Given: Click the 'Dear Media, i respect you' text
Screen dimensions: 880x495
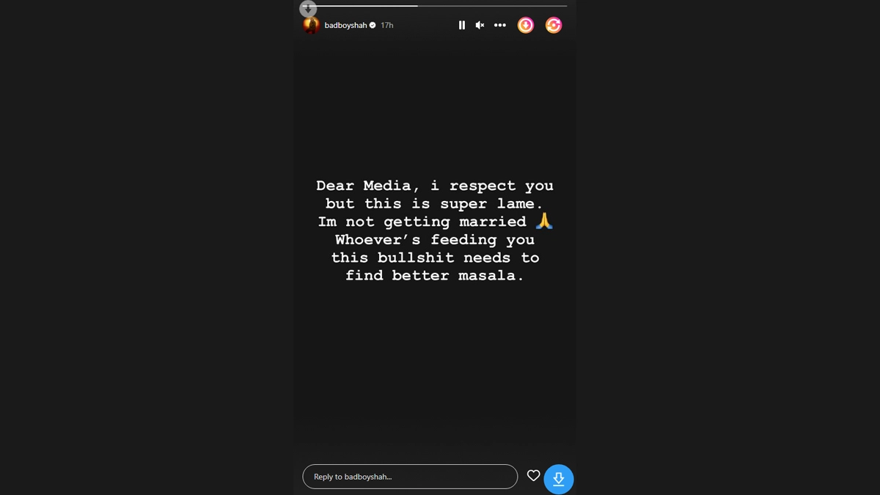Looking at the screenshot, I should (x=435, y=186).
